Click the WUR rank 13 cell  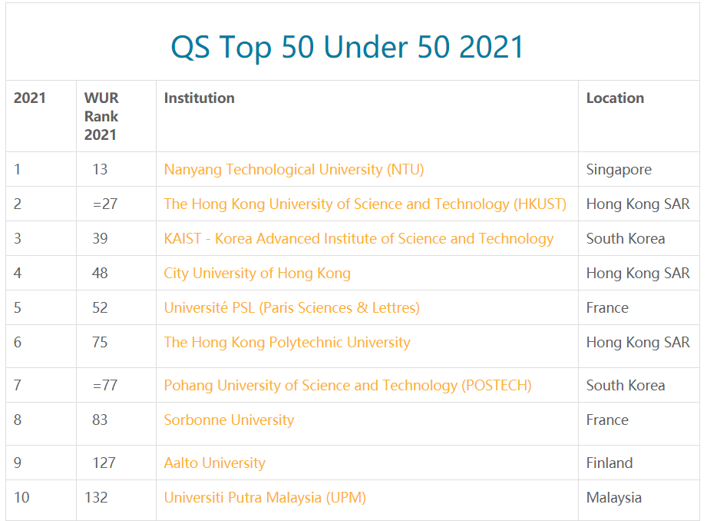pyautogui.click(x=100, y=169)
